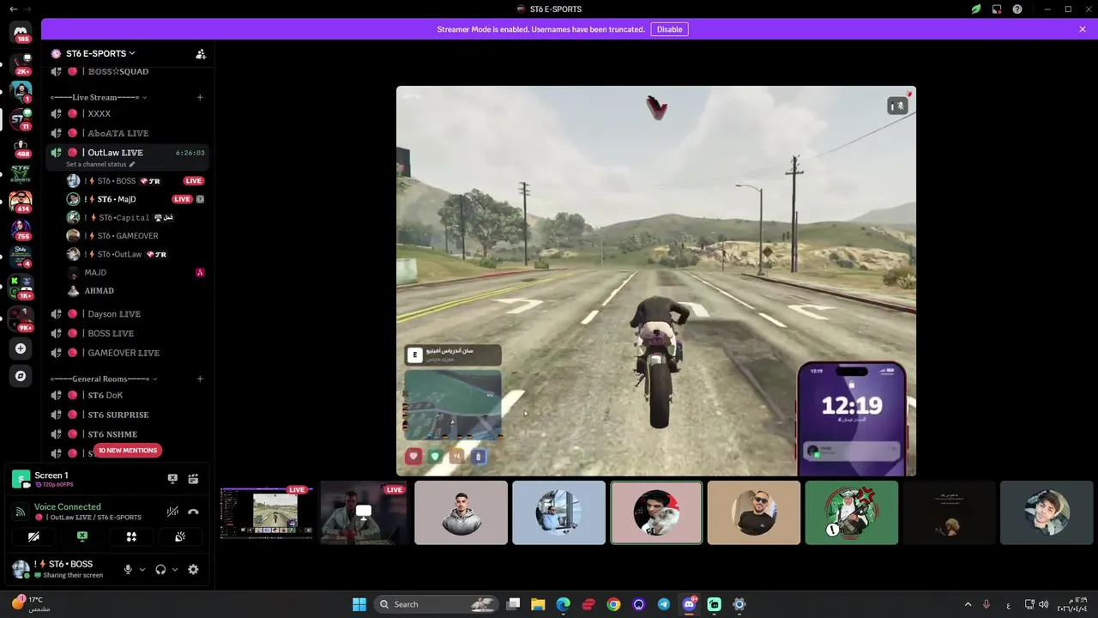Open the second LIVE webcam stream thumbnail
This screenshot has width=1098, height=618.
pyautogui.click(x=364, y=512)
